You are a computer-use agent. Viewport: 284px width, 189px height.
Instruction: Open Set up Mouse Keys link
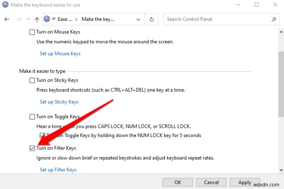(60, 54)
